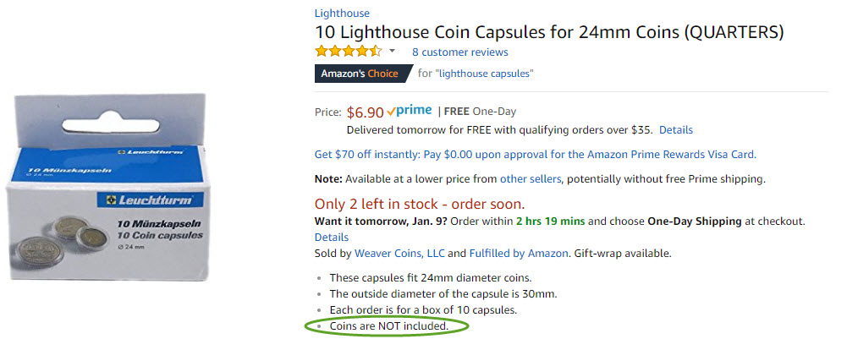
Task: View lower prices from other sellers
Action: 530,179
